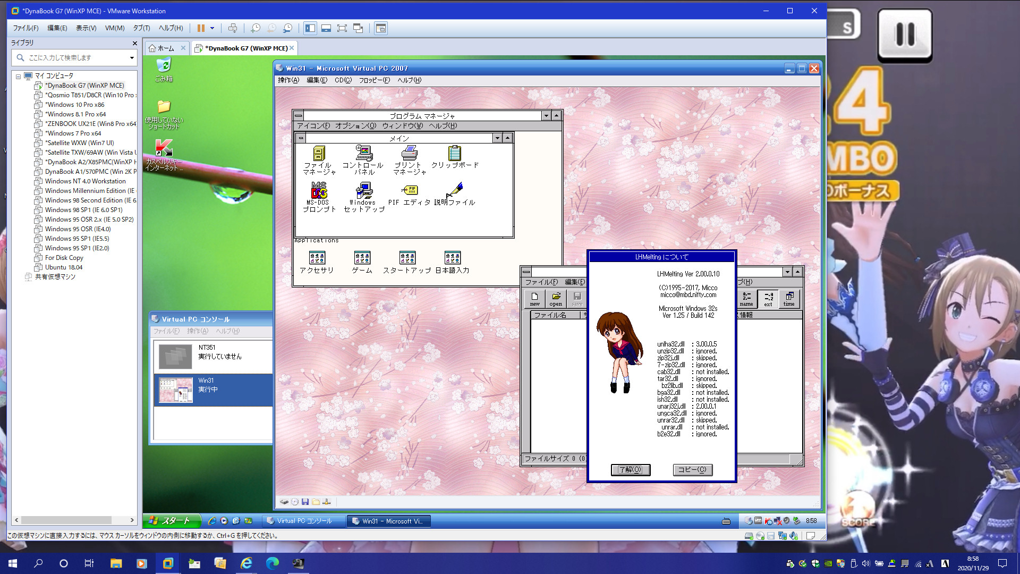Open the フロッピー(F) menu in Virtual PC

coord(374,80)
